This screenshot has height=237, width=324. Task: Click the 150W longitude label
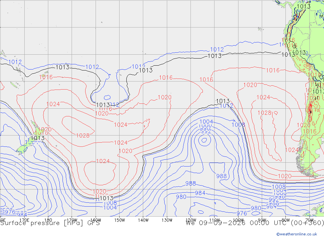(x=120, y=220)
